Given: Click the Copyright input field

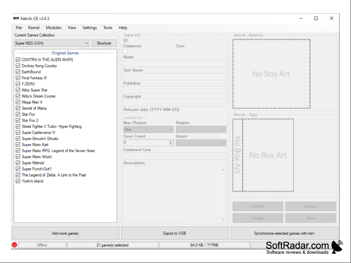Looking at the screenshot, I should 175,103.
